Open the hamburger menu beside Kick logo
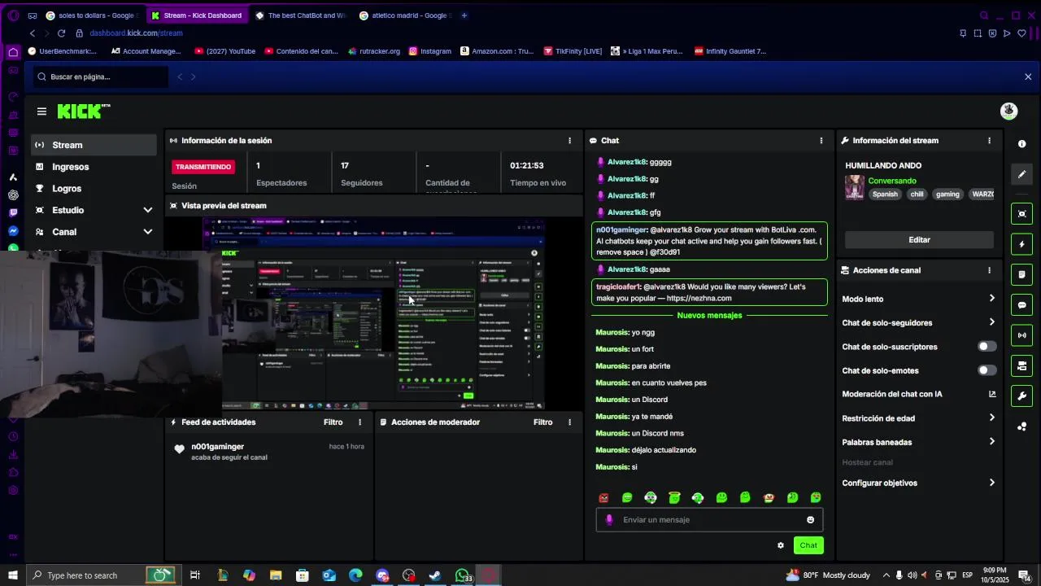The height and width of the screenshot is (586, 1041). pyautogui.click(x=41, y=112)
